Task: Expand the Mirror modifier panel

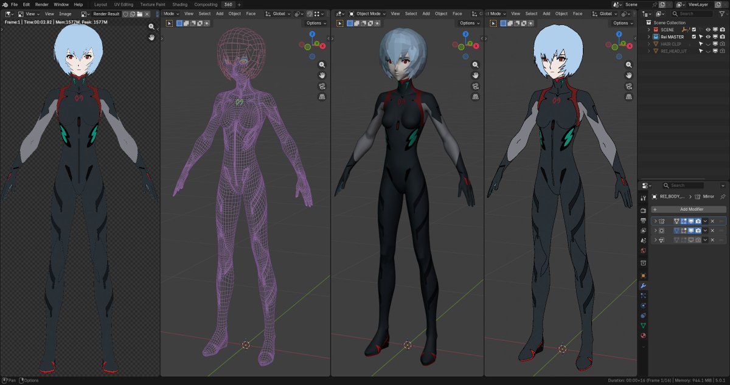Action: pos(655,221)
